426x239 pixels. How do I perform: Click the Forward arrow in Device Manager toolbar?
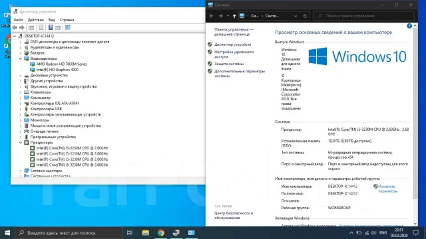click(x=22, y=27)
